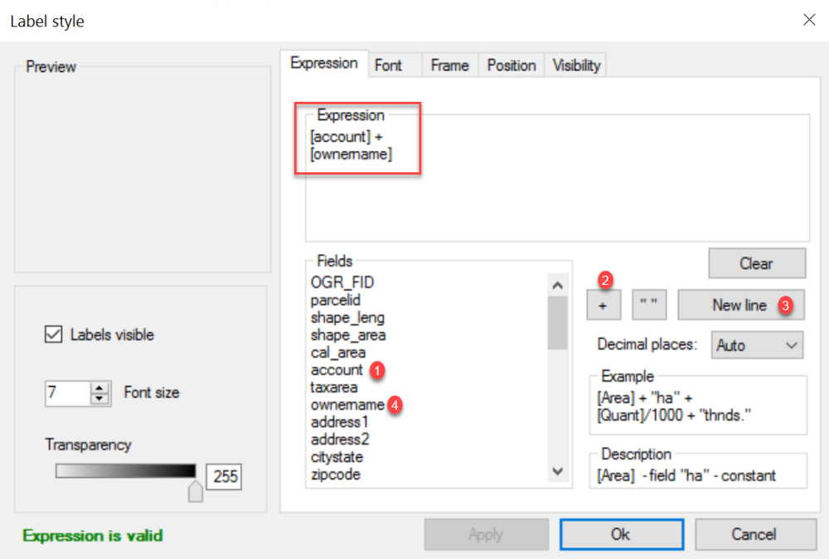The image size is (829, 559).
Task: Clear the current expression
Action: pos(756,263)
